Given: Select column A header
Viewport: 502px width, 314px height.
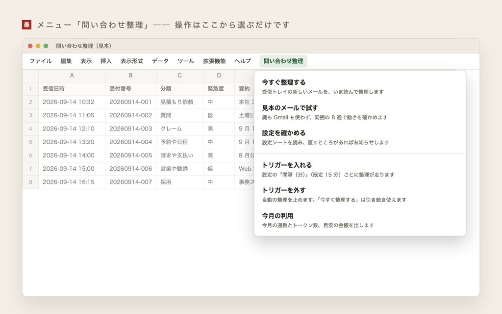Looking at the screenshot, I should coord(72,75).
